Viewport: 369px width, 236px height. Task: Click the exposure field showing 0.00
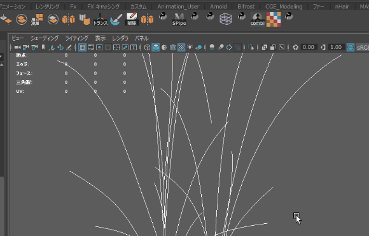click(x=309, y=47)
